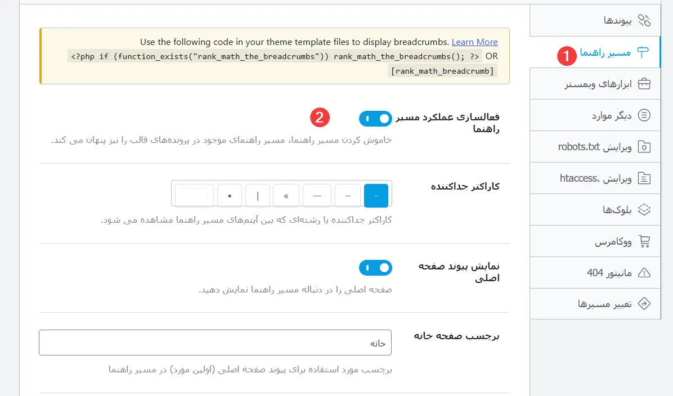Click the 404 Monitor warning icon
This screenshot has height=396, width=673.
tap(644, 272)
